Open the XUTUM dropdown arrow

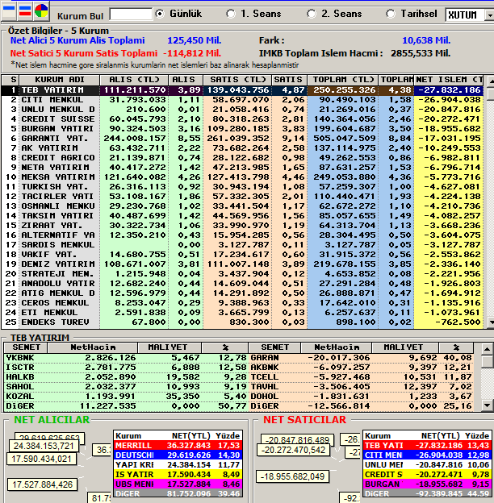click(x=489, y=15)
